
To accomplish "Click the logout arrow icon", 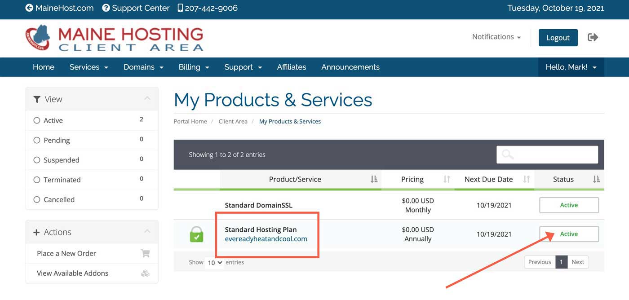I will (593, 37).
